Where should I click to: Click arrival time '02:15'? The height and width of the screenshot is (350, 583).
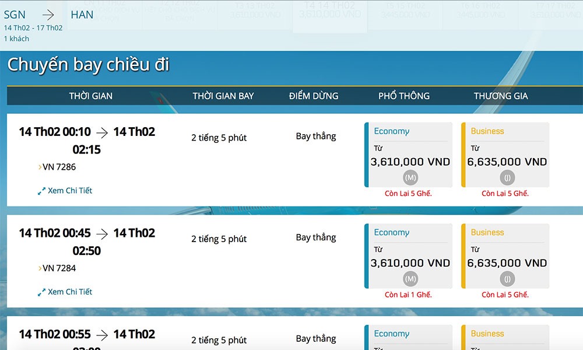point(87,149)
